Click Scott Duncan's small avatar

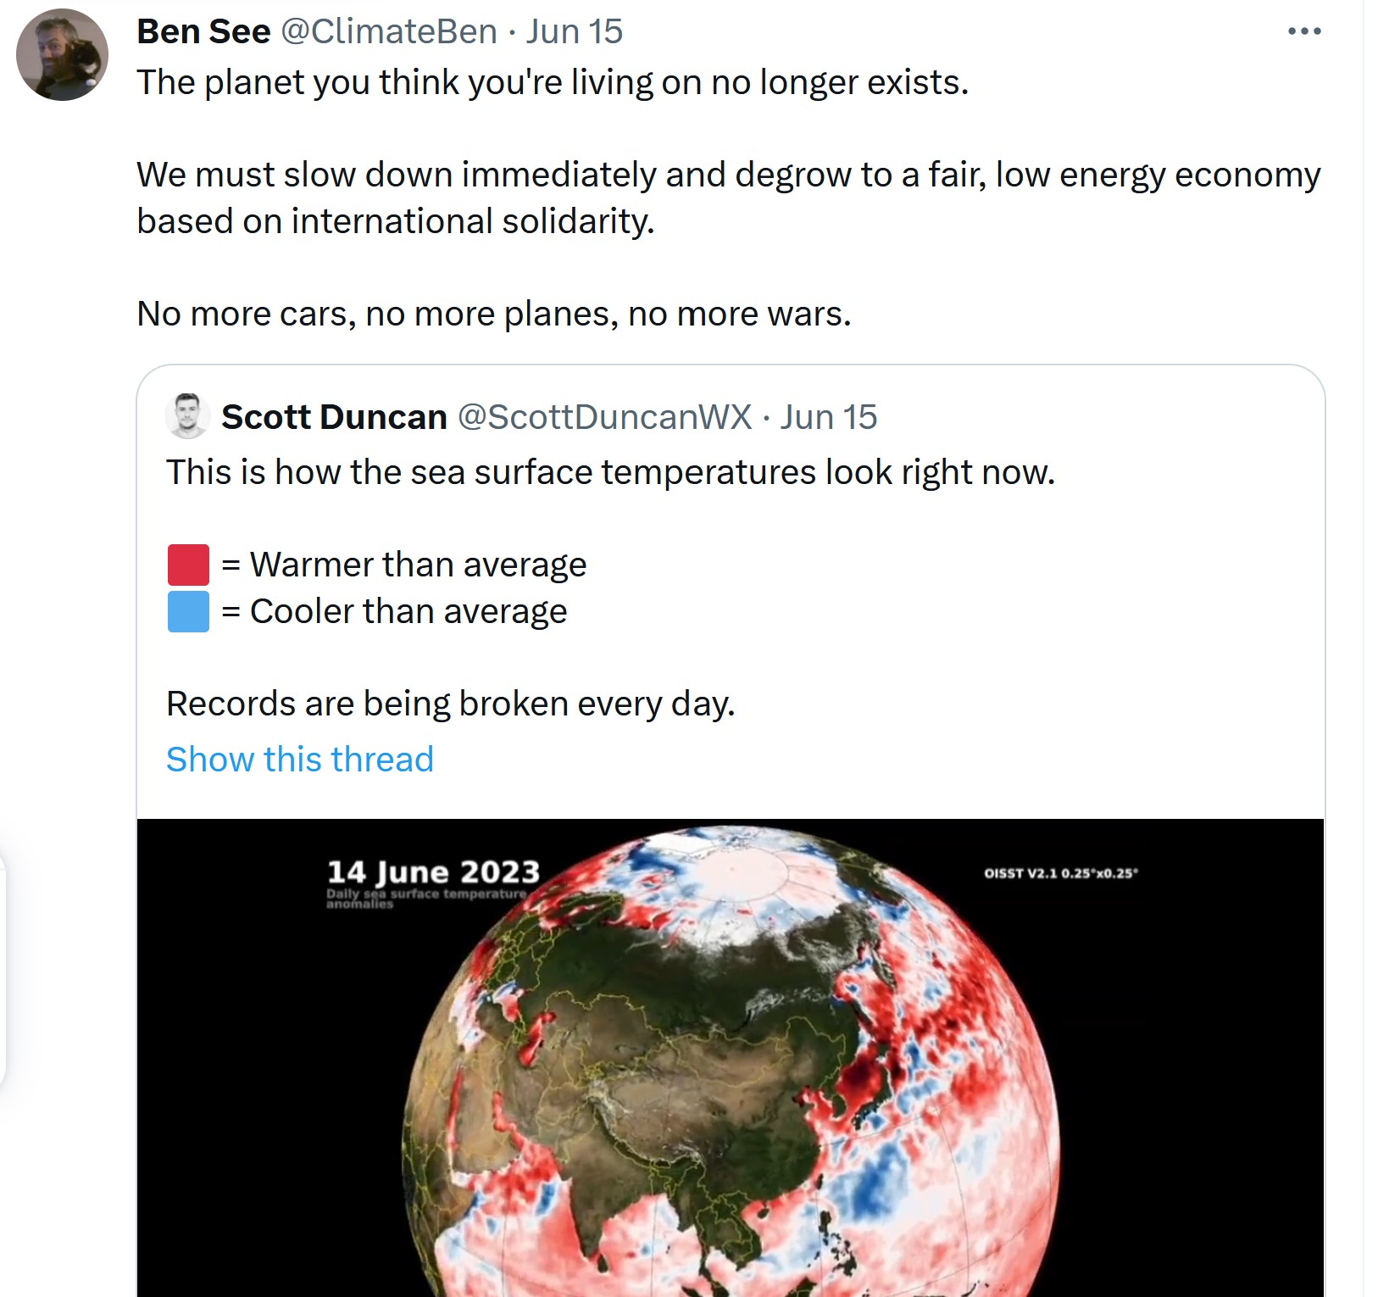tap(187, 416)
